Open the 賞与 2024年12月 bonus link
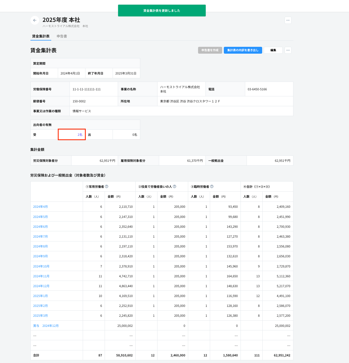Image resolution: width=349 pixels, height=363 pixels. tap(46, 326)
